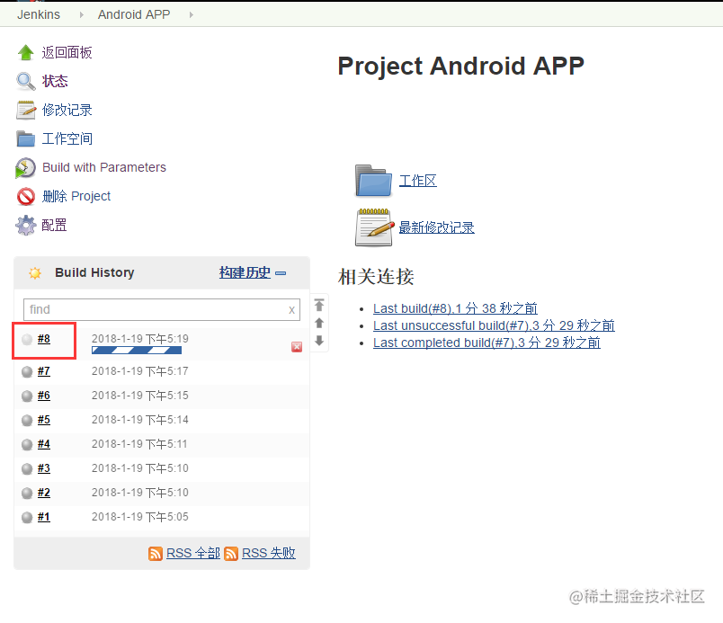Open build #4 link
The width and height of the screenshot is (723, 623).
[44, 444]
